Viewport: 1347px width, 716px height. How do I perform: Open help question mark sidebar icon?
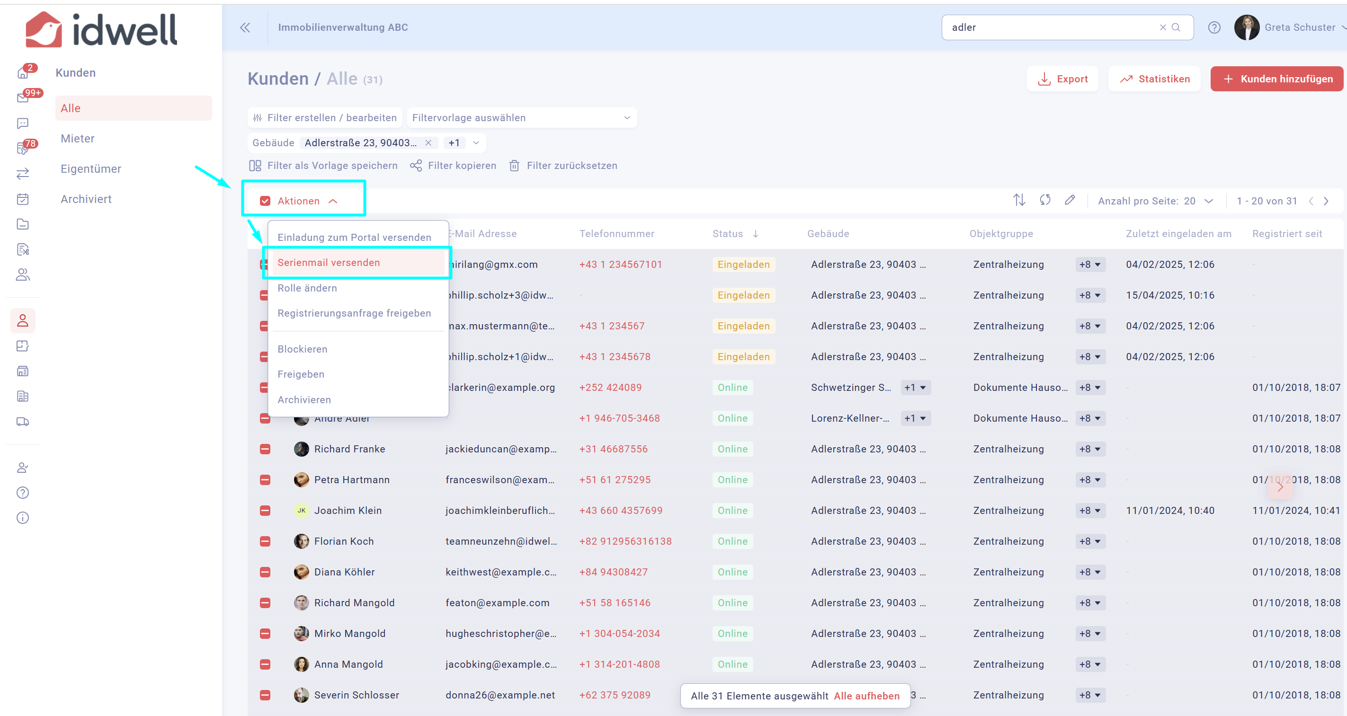click(x=23, y=492)
